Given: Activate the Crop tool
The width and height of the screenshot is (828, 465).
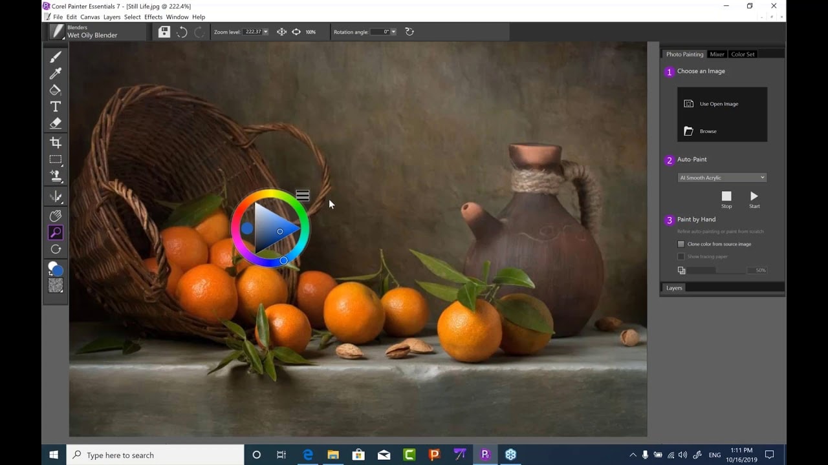Looking at the screenshot, I should 56,142.
